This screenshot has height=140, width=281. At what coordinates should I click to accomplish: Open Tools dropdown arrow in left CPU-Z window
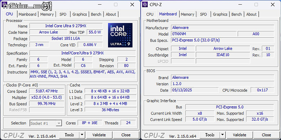tap(82, 135)
